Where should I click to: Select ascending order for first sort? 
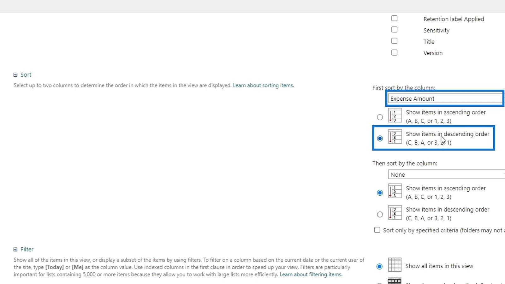coord(380,117)
